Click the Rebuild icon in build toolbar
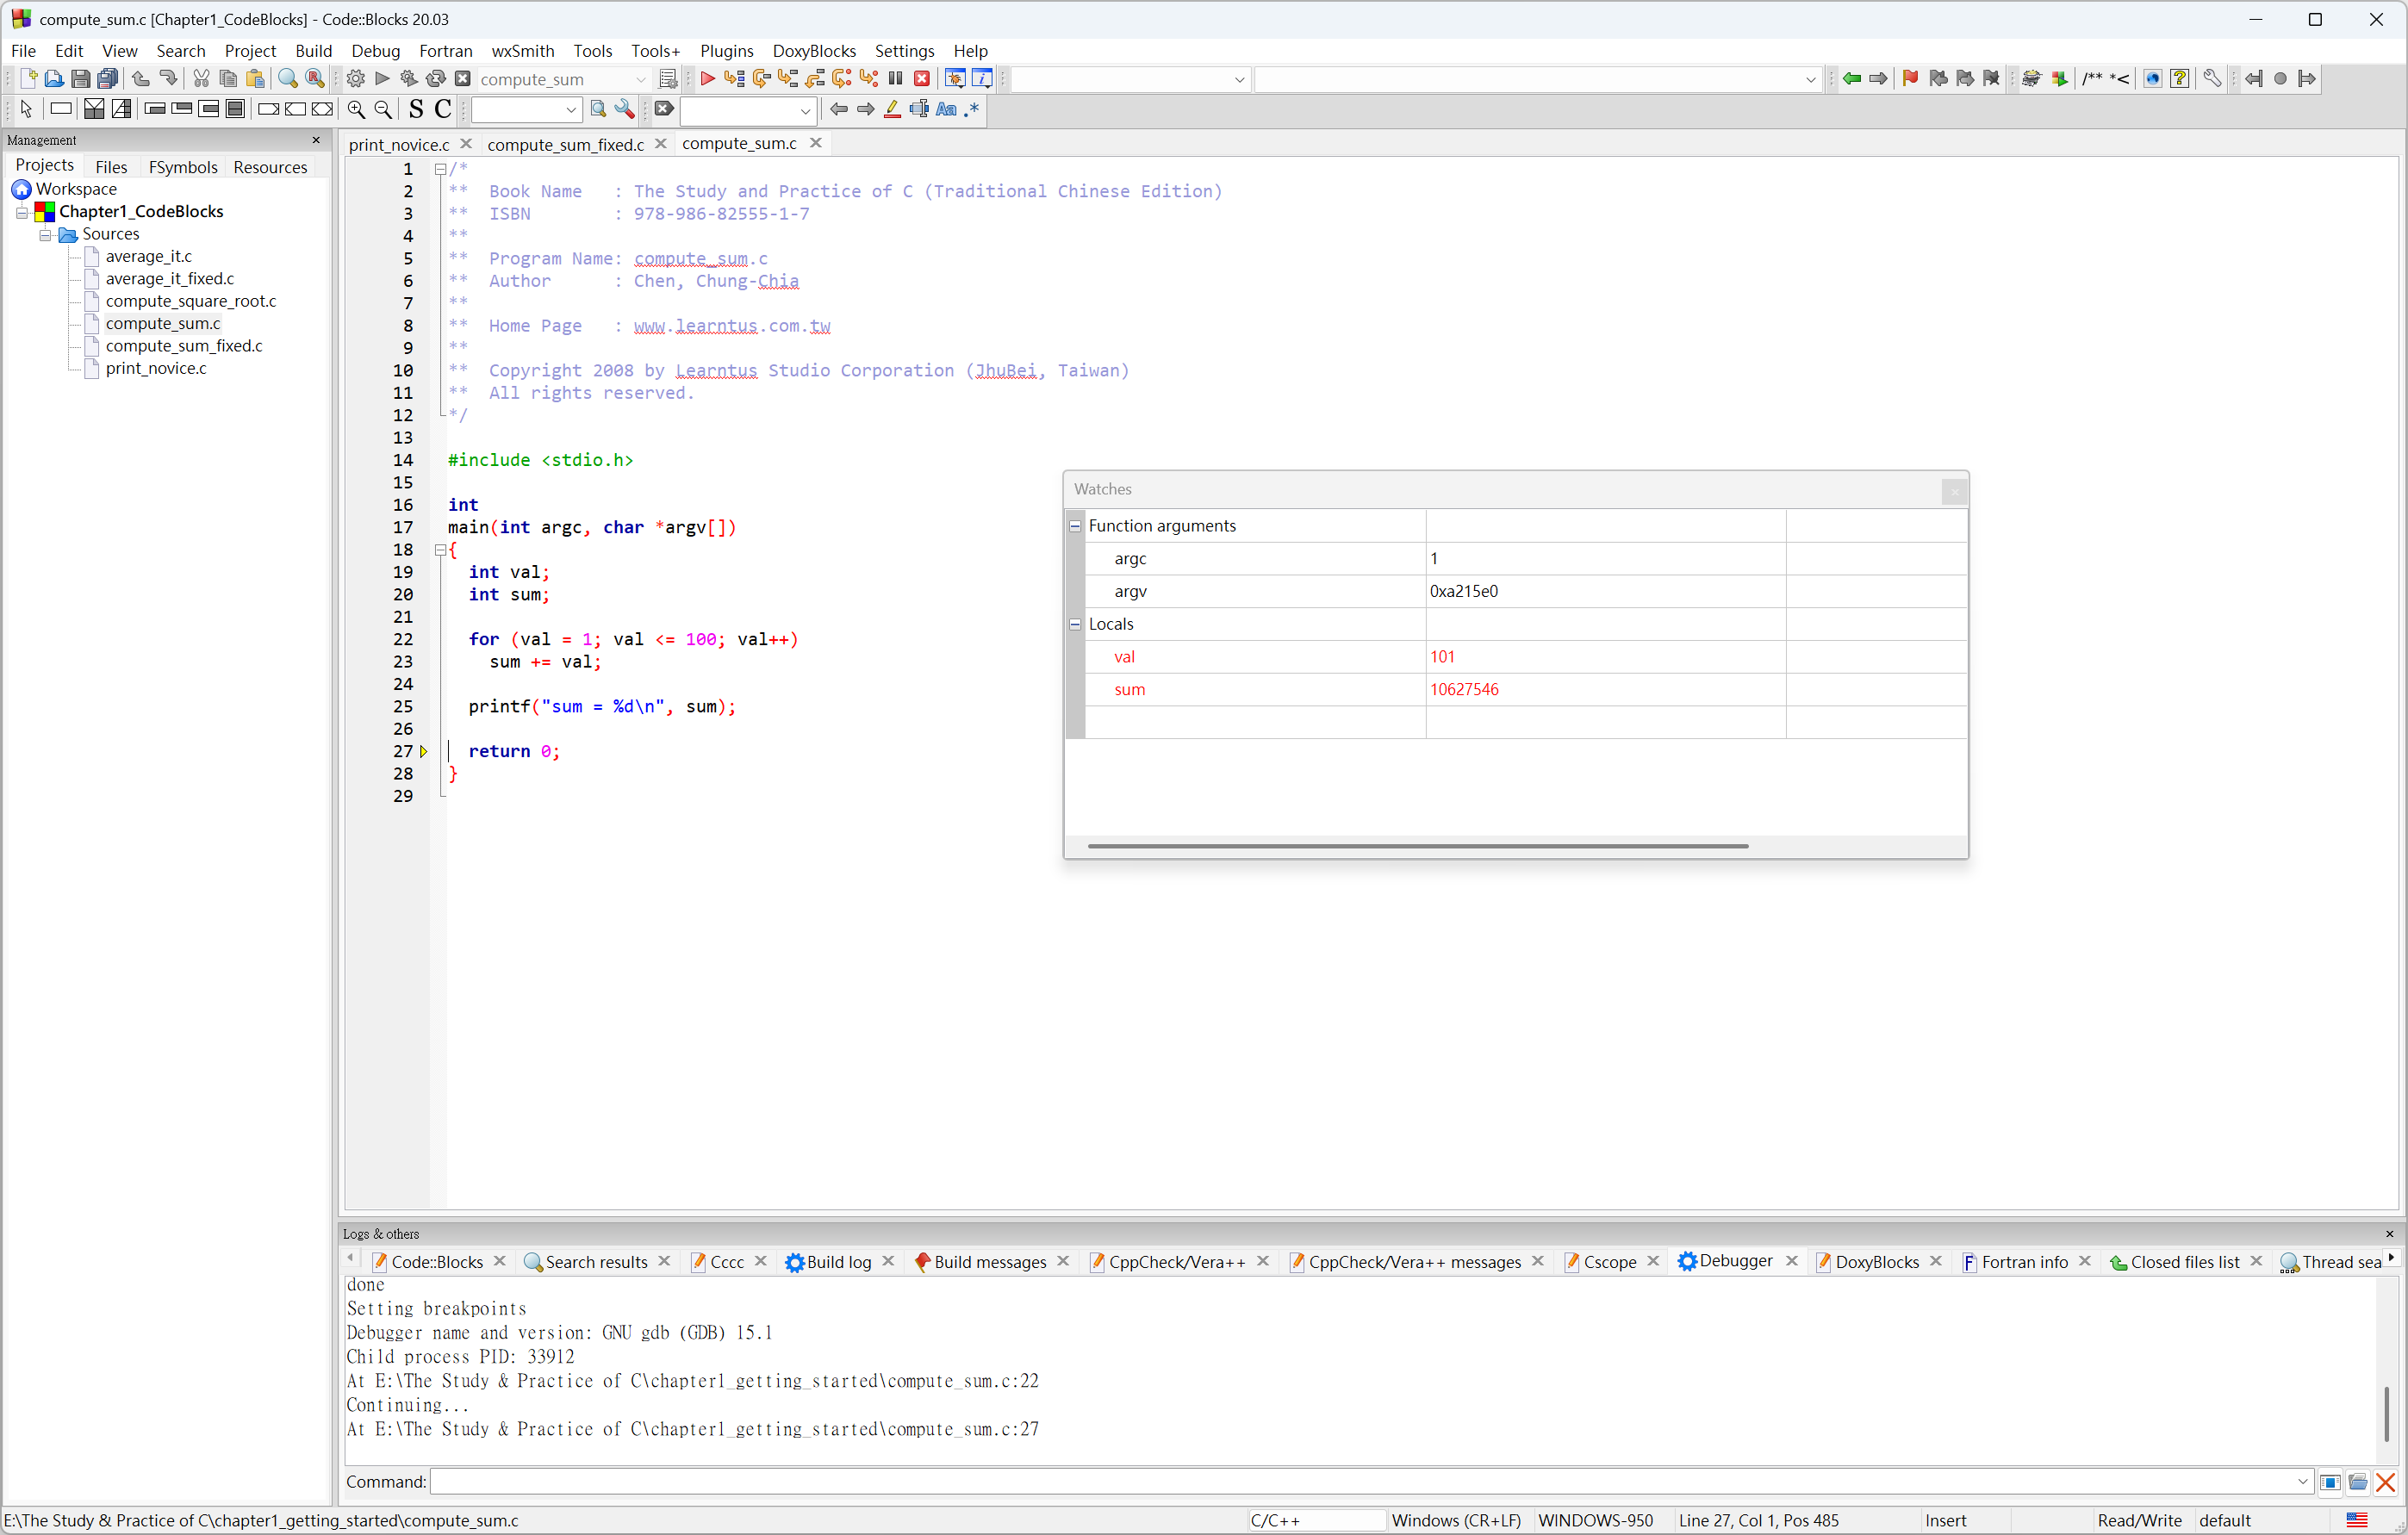This screenshot has height=1535, width=2408. [x=435, y=79]
